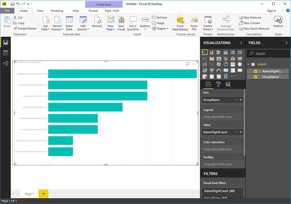Click New Measure
The image size is (291, 204).
coord(250,18)
